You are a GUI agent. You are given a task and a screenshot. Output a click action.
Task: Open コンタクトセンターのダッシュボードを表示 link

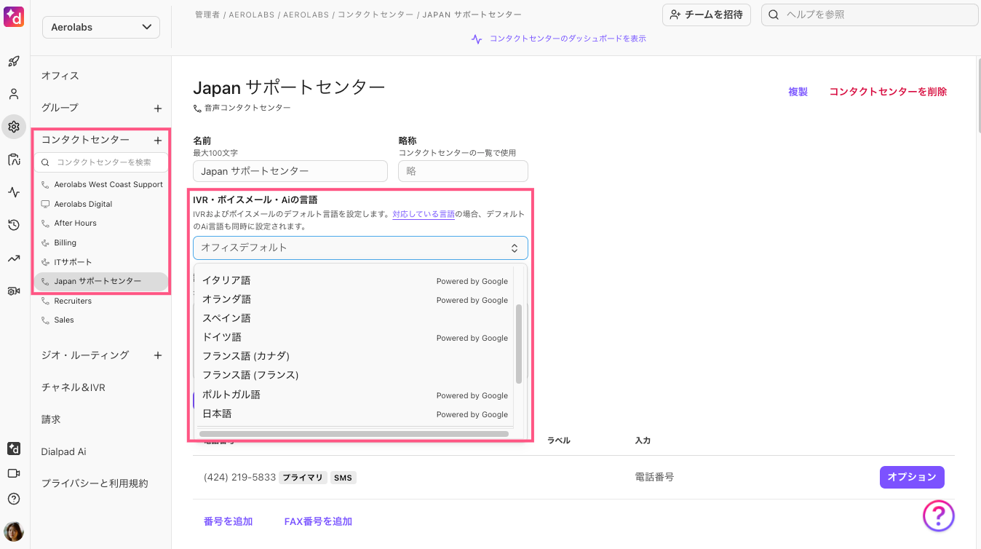tap(568, 39)
